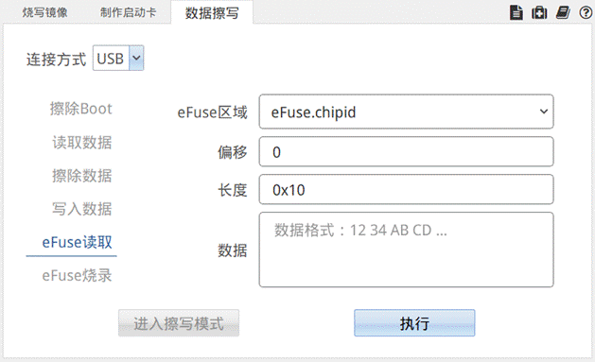Select 擦除Boot in the side list
This screenshot has width=595, height=362.
coord(80,109)
